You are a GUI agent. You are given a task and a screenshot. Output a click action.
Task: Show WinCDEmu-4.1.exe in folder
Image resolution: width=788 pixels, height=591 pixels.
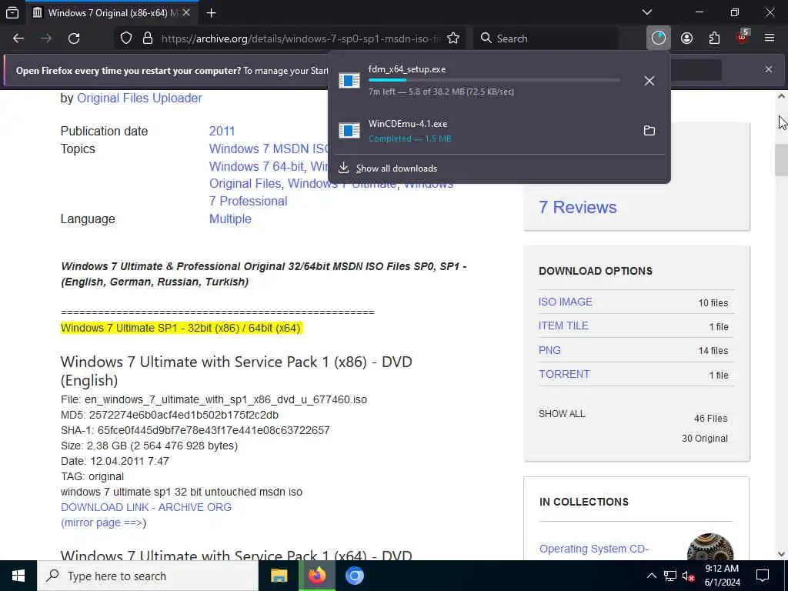(649, 131)
